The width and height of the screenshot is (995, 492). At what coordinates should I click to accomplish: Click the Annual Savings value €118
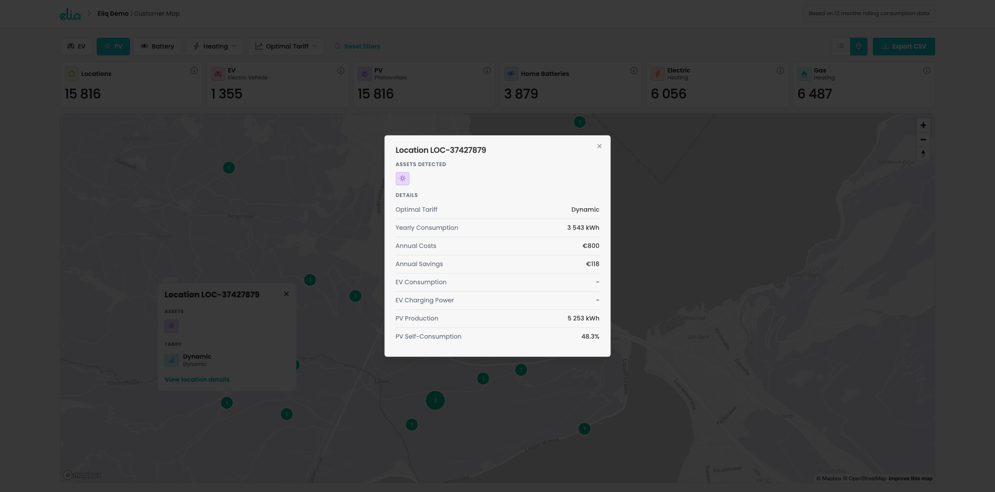(592, 264)
